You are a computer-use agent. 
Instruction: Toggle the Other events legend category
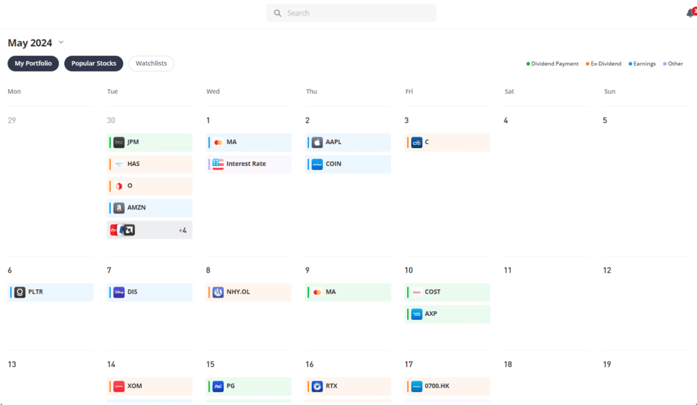click(x=673, y=63)
